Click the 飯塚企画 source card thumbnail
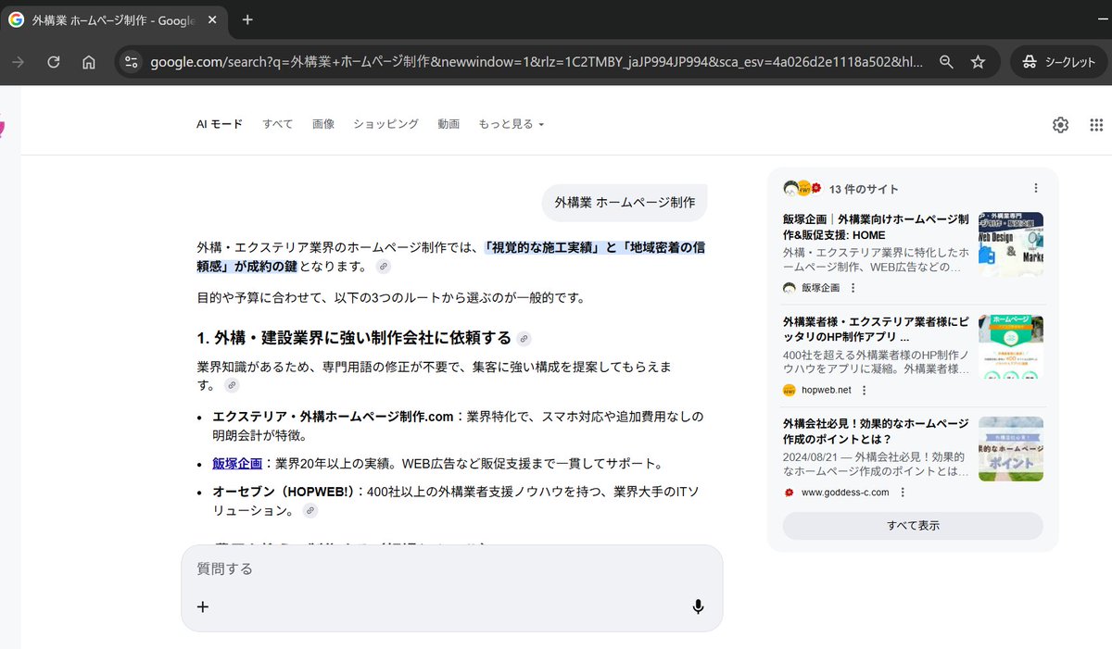This screenshot has height=649, width=1112. [1011, 244]
